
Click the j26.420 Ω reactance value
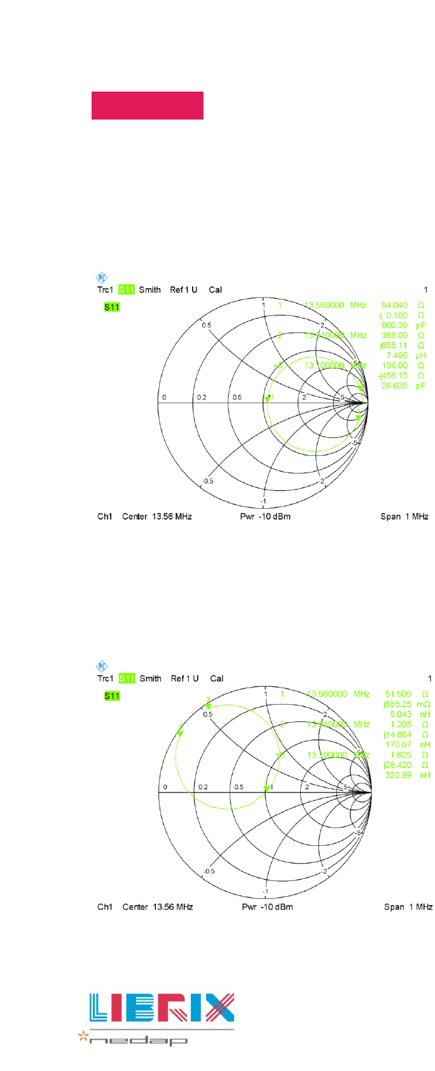click(406, 765)
